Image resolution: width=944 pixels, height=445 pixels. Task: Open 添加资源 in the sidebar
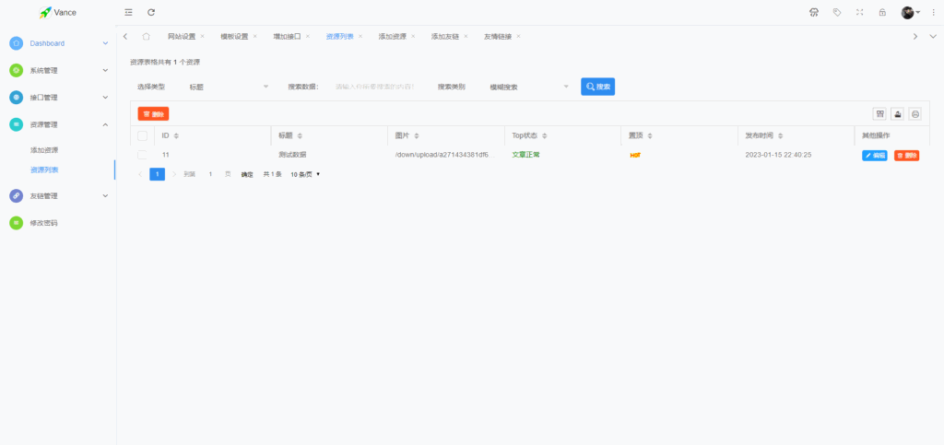pyautogui.click(x=44, y=150)
